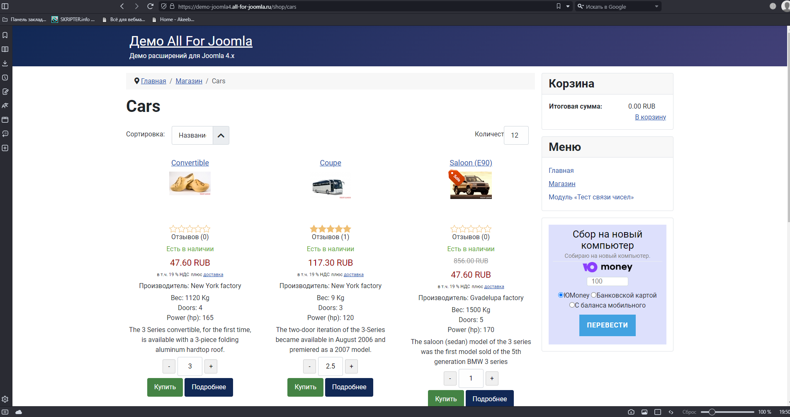Add a new web panel

5,148
